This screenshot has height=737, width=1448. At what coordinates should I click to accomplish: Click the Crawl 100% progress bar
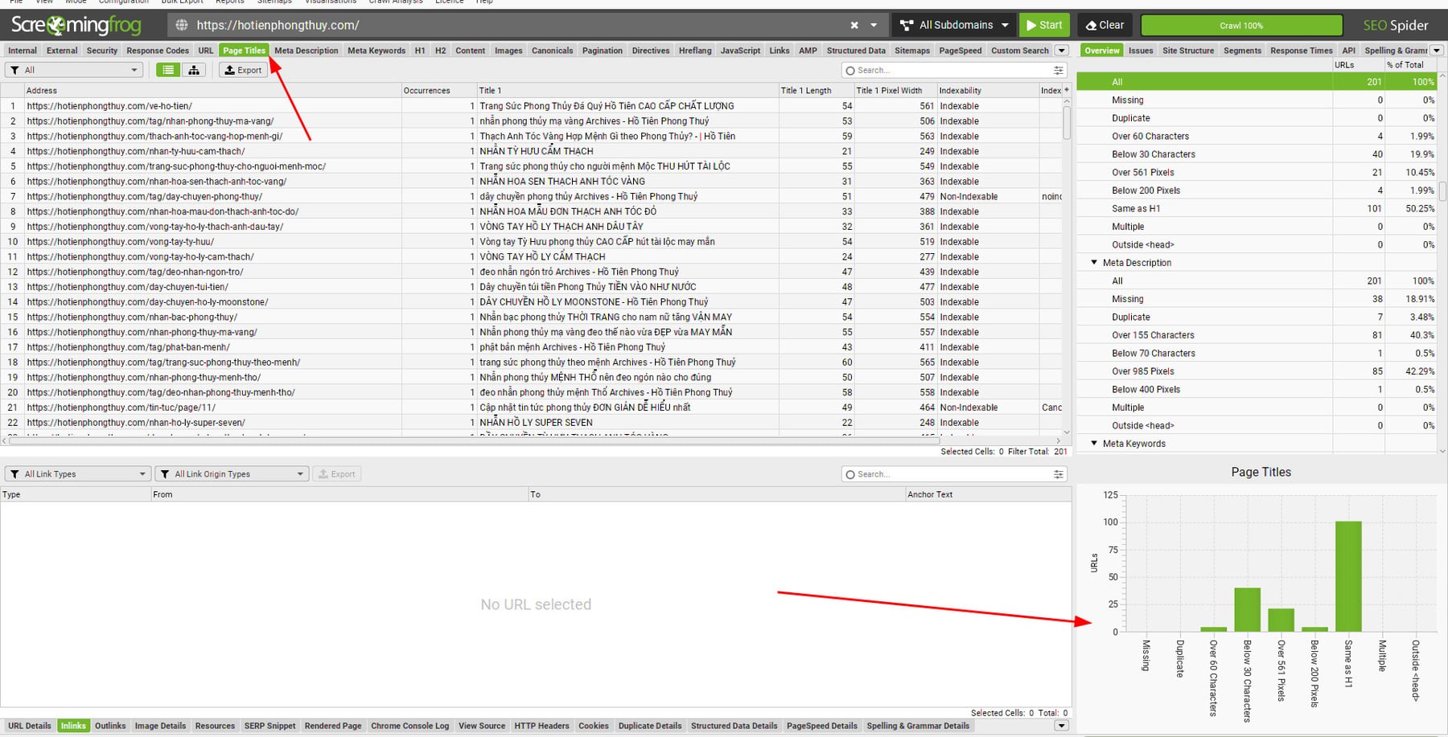1240,26
